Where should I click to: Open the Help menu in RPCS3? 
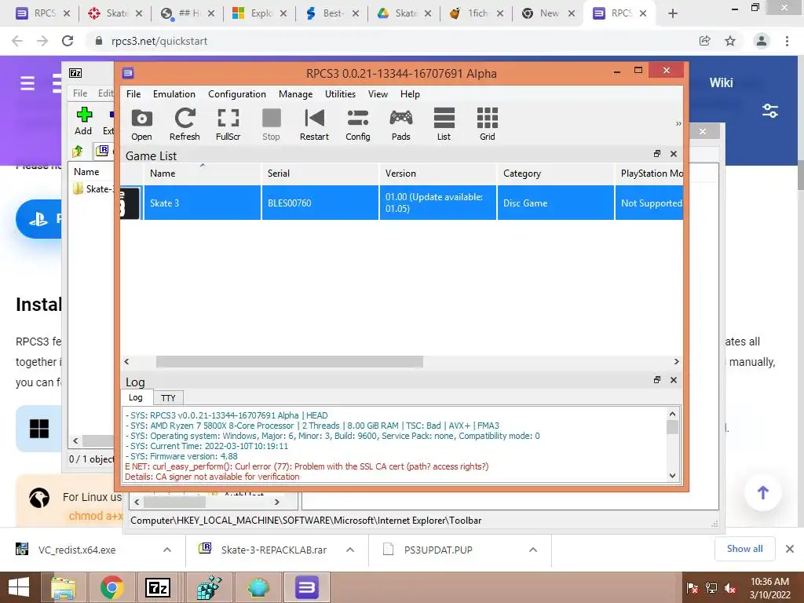click(410, 94)
